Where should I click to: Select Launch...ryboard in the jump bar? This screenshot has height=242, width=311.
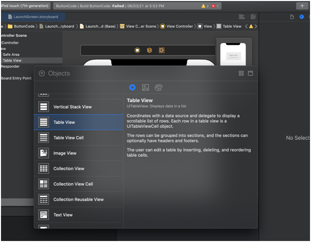pyautogui.click(x=57, y=26)
